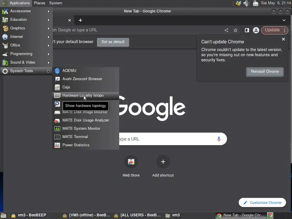The image size is (292, 219).
Task: Click the Avahi Zeroconf Browser icon
Action: point(57,79)
